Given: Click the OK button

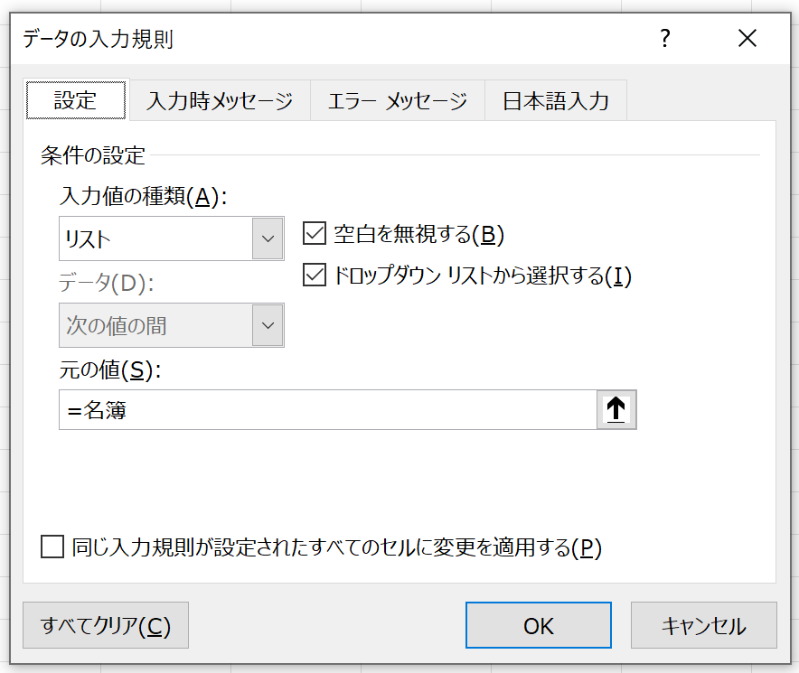Looking at the screenshot, I should pyautogui.click(x=538, y=625).
